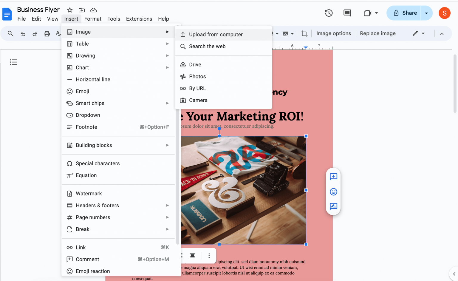Open the comments history icon
Image resolution: width=458 pixels, height=281 pixels.
tap(347, 13)
